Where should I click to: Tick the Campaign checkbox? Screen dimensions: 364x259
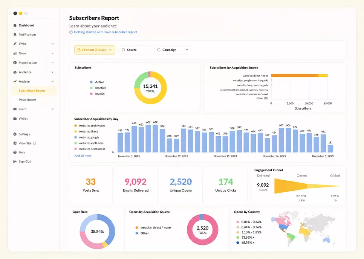tap(159, 50)
